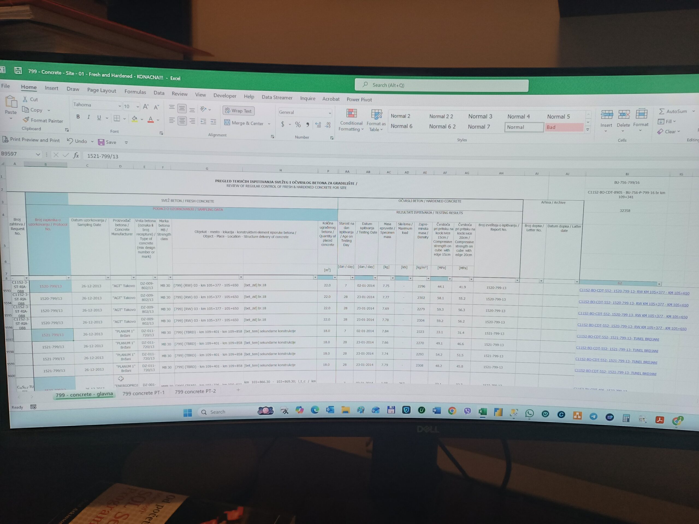Image resolution: width=699 pixels, height=524 pixels.
Task: Toggle Wrap Text on
Action: (x=238, y=111)
